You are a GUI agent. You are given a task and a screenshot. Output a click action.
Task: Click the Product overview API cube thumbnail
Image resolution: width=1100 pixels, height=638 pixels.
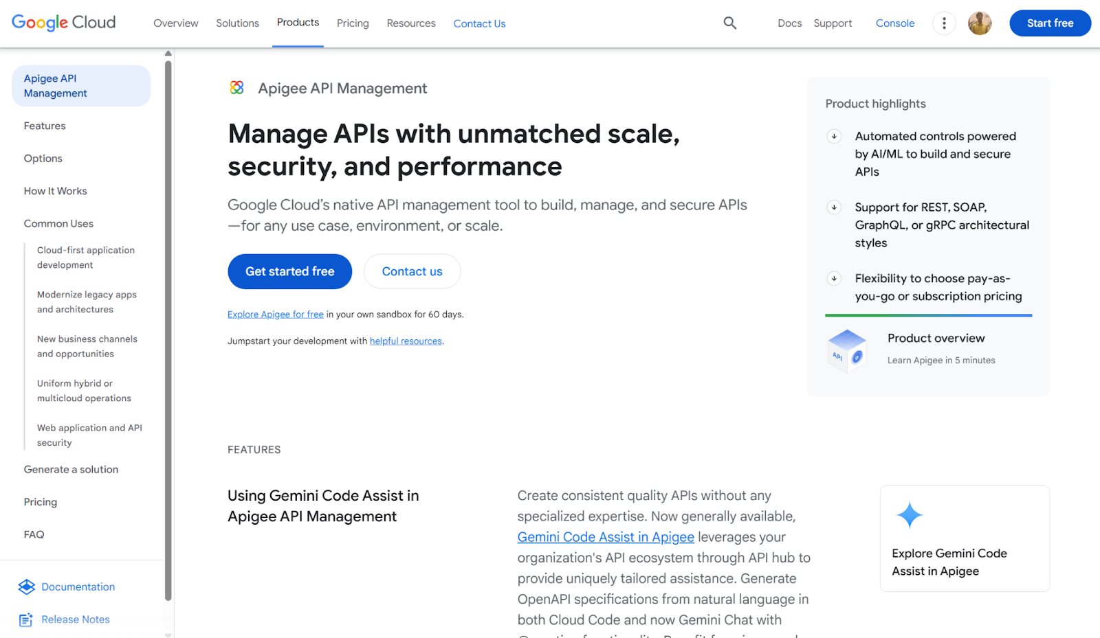point(847,350)
